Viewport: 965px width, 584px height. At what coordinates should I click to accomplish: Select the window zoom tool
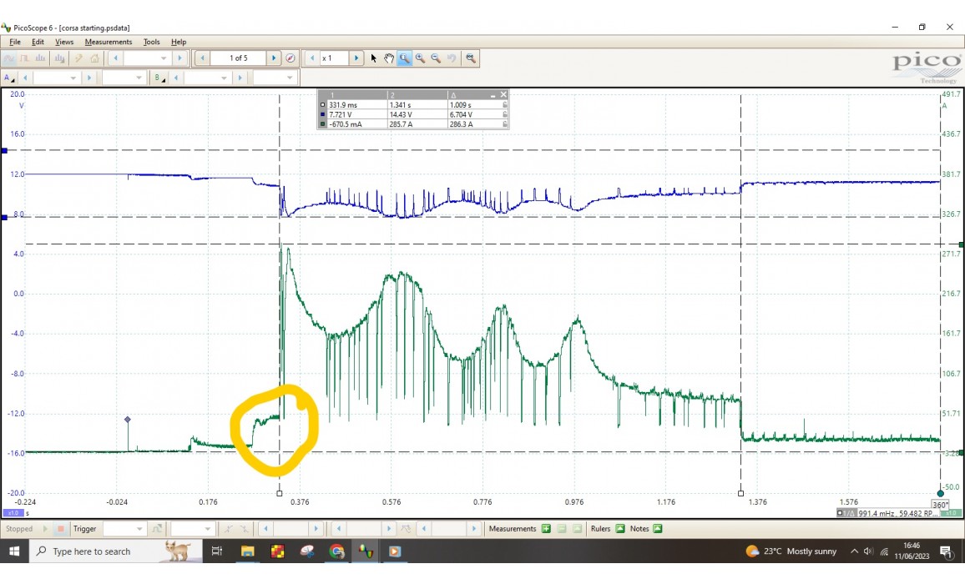(404, 58)
